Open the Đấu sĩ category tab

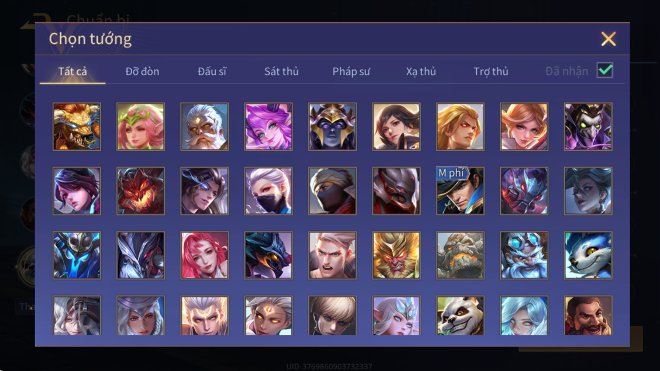[212, 71]
